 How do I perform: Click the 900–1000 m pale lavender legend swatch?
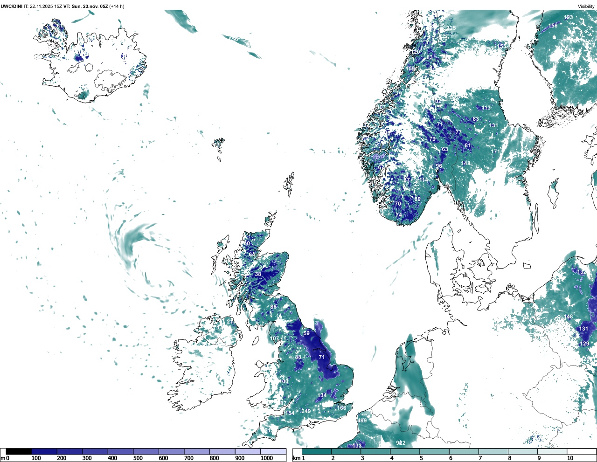pyautogui.click(x=248, y=452)
